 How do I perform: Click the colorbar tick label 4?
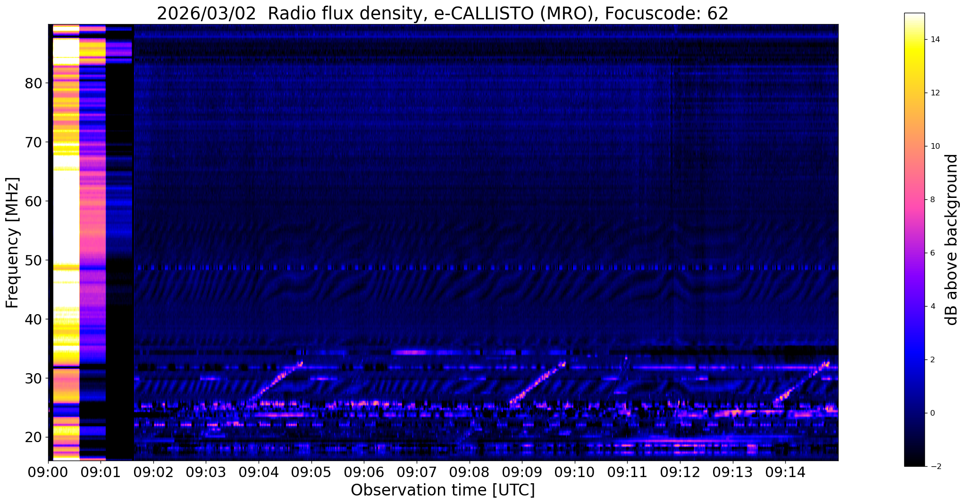click(932, 307)
